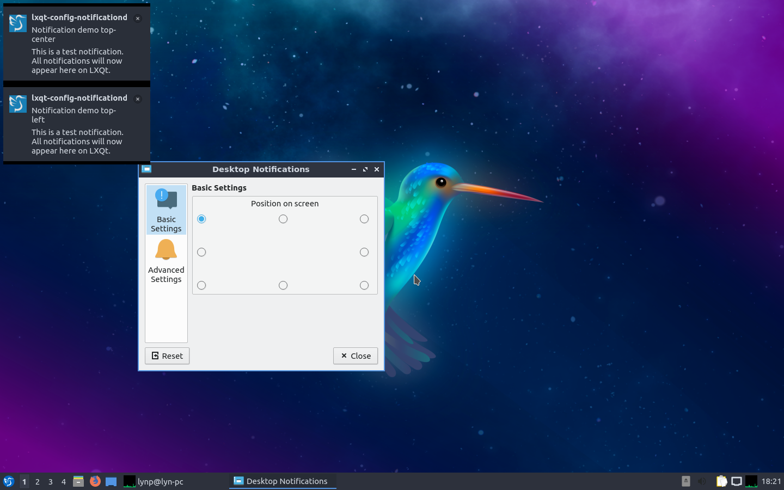Open the clipboard manager tray icon

click(x=721, y=481)
